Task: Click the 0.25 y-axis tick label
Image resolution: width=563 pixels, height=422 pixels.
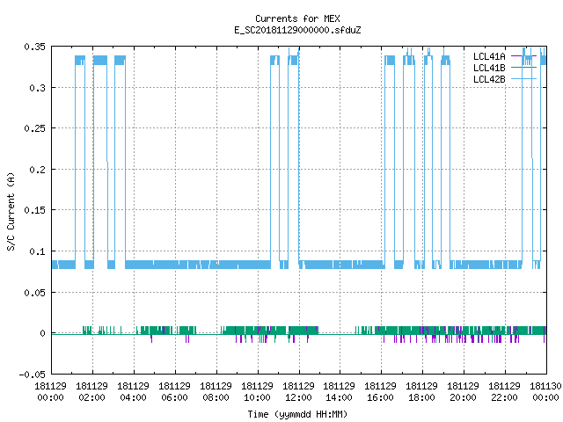Action: 35,128
